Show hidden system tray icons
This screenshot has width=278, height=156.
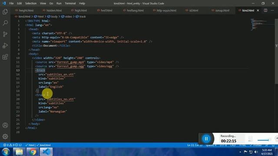click(240, 152)
